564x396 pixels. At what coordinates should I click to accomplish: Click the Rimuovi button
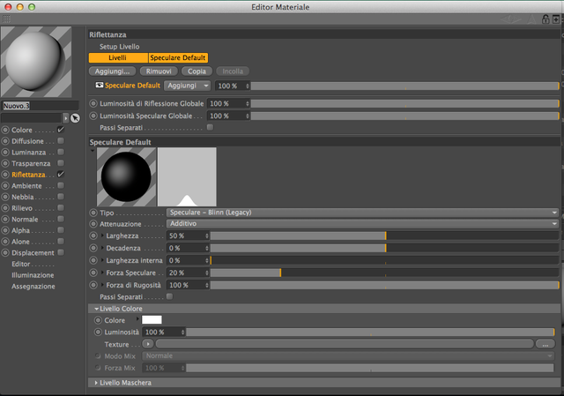tap(159, 71)
